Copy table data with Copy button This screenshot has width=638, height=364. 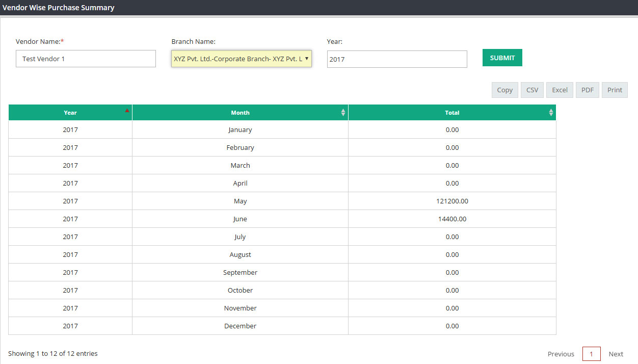[505, 90]
